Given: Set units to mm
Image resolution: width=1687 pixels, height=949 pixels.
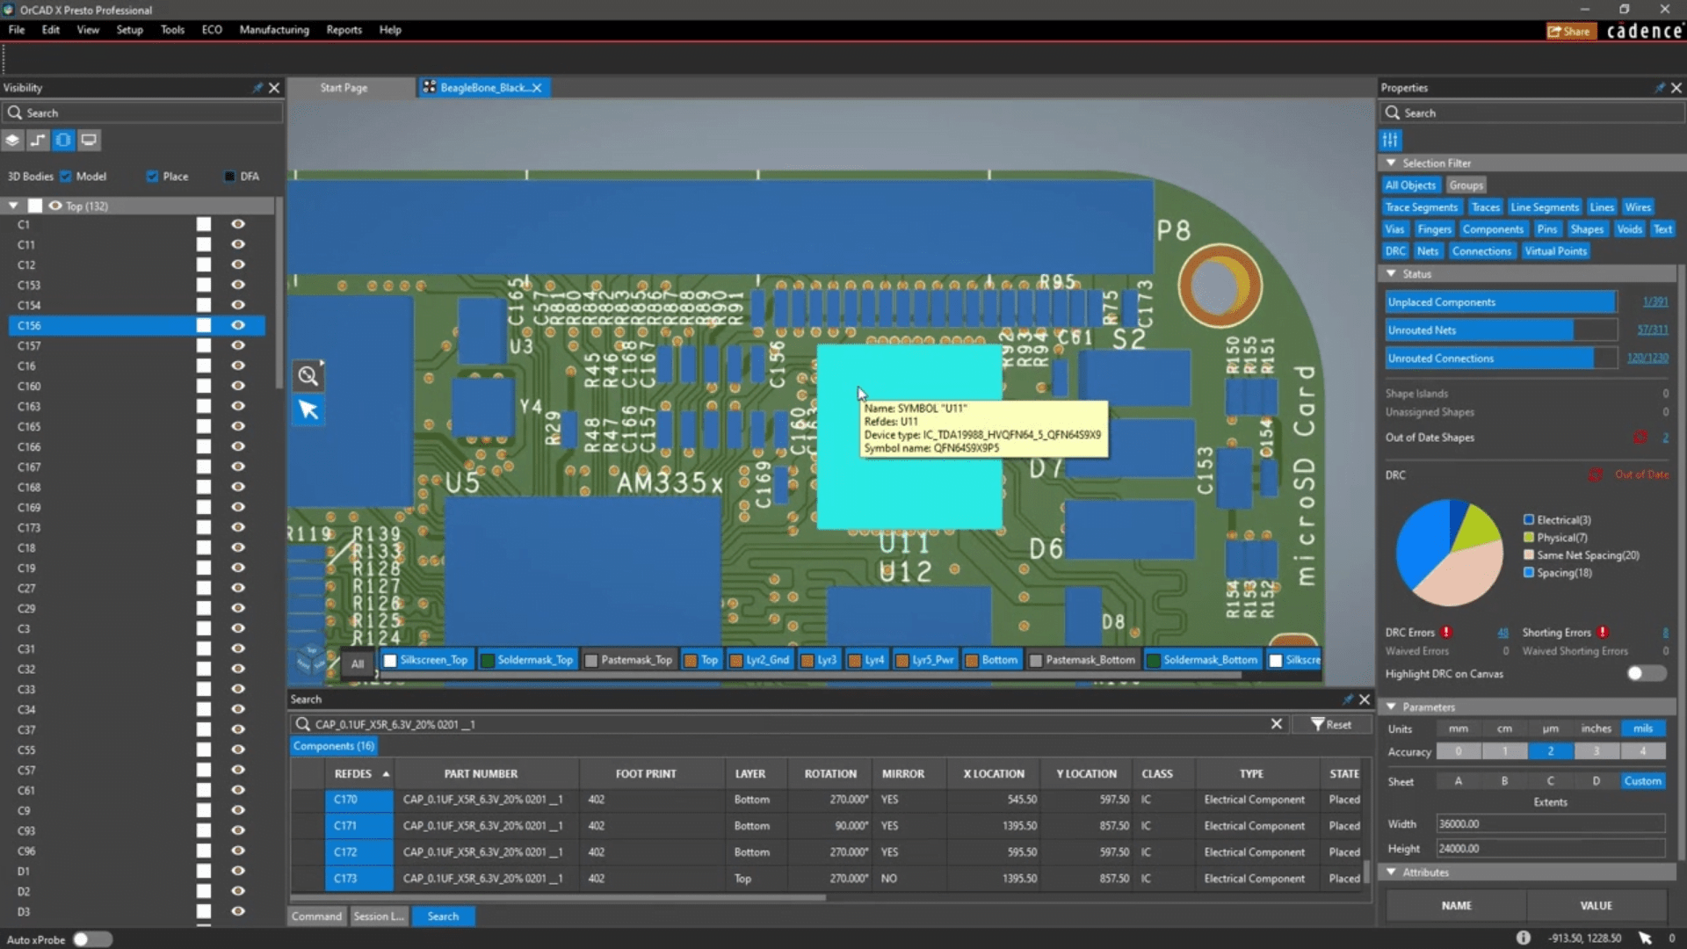Looking at the screenshot, I should click(1459, 728).
